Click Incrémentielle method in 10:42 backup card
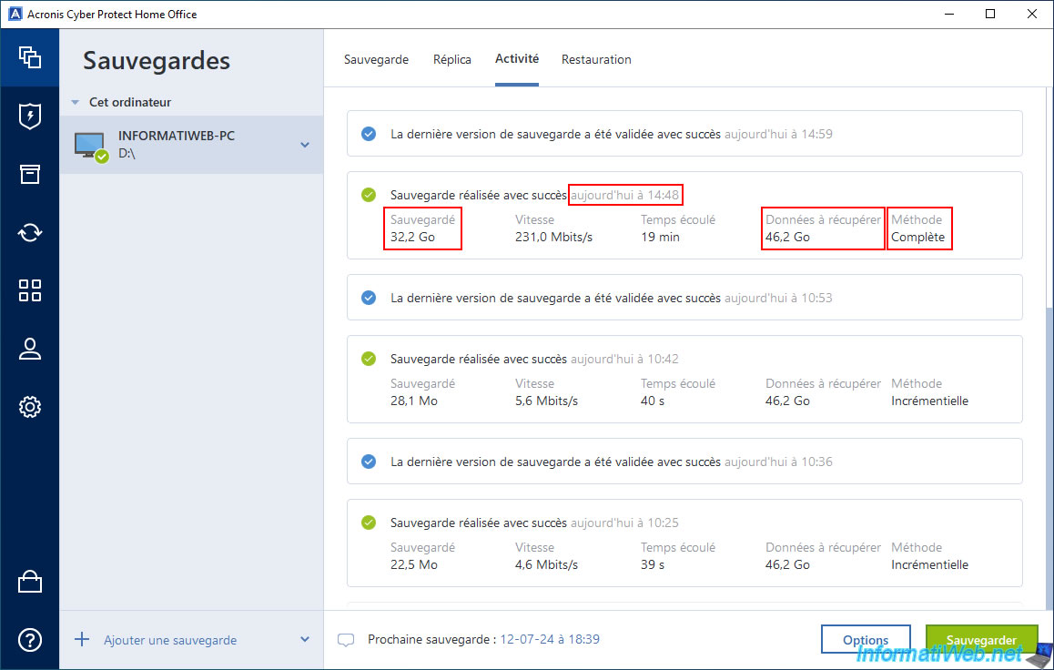The image size is (1054, 670). click(x=929, y=401)
